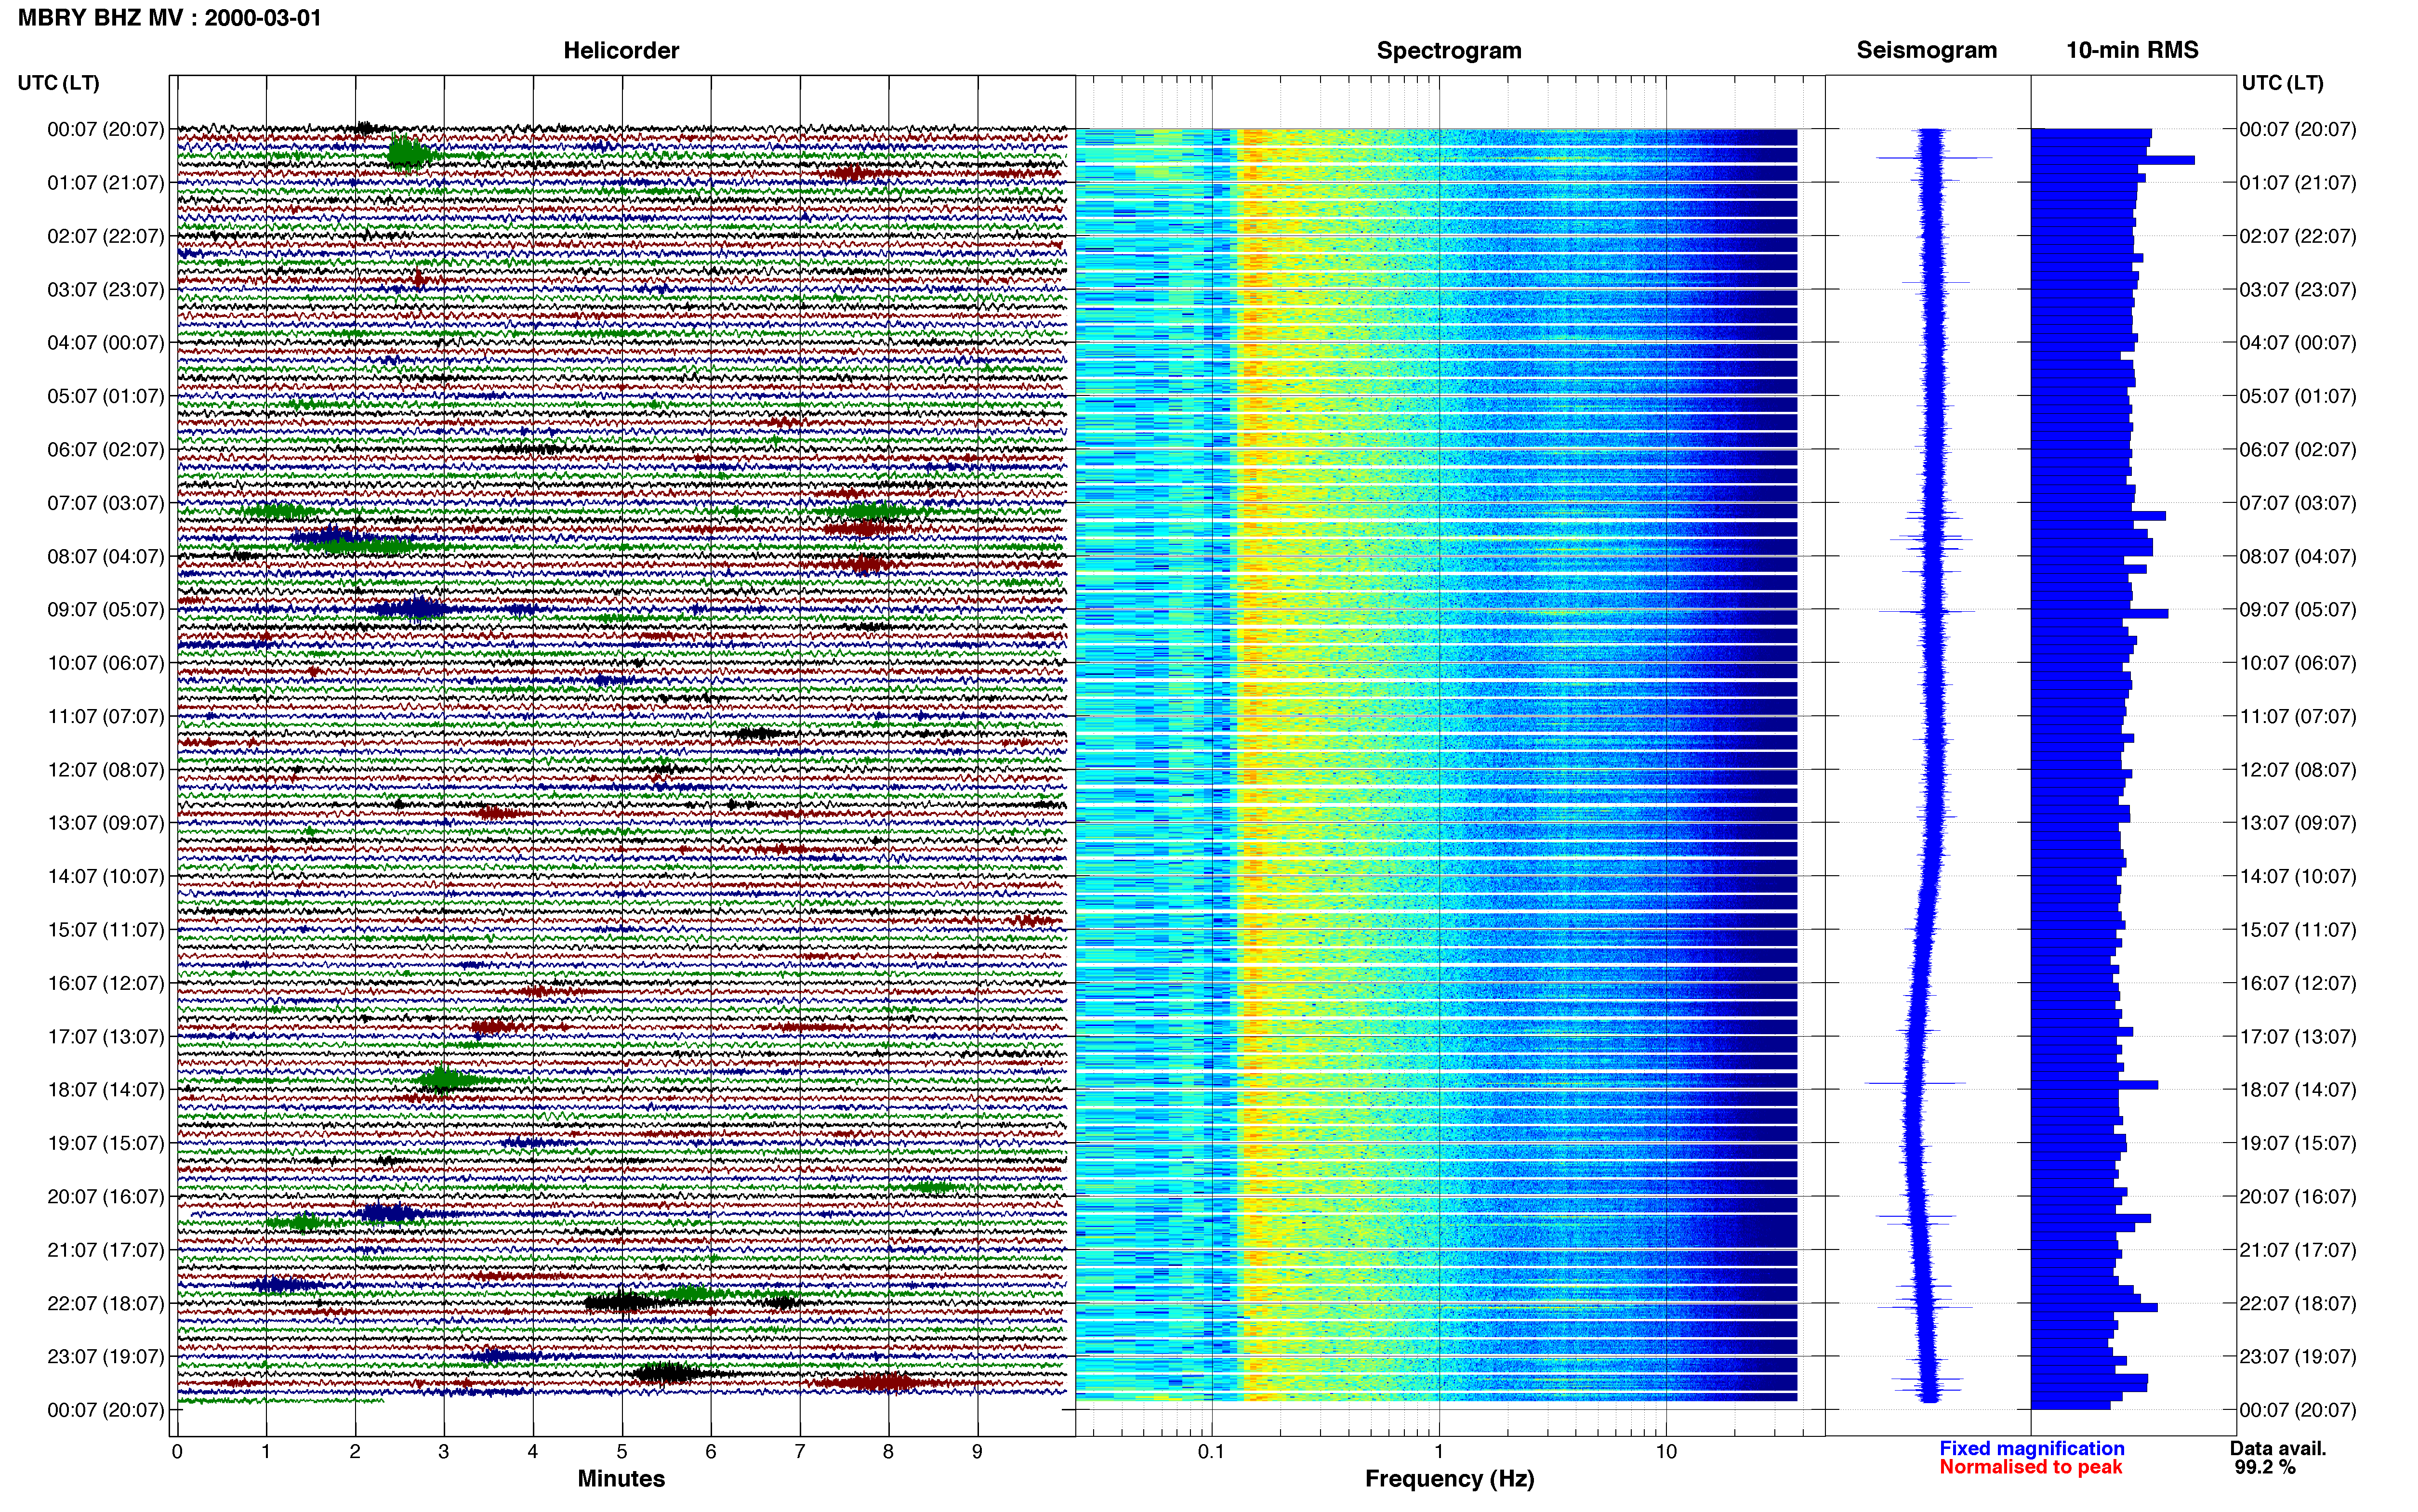Click left time label '02:07 (22:07)'

pos(106,236)
